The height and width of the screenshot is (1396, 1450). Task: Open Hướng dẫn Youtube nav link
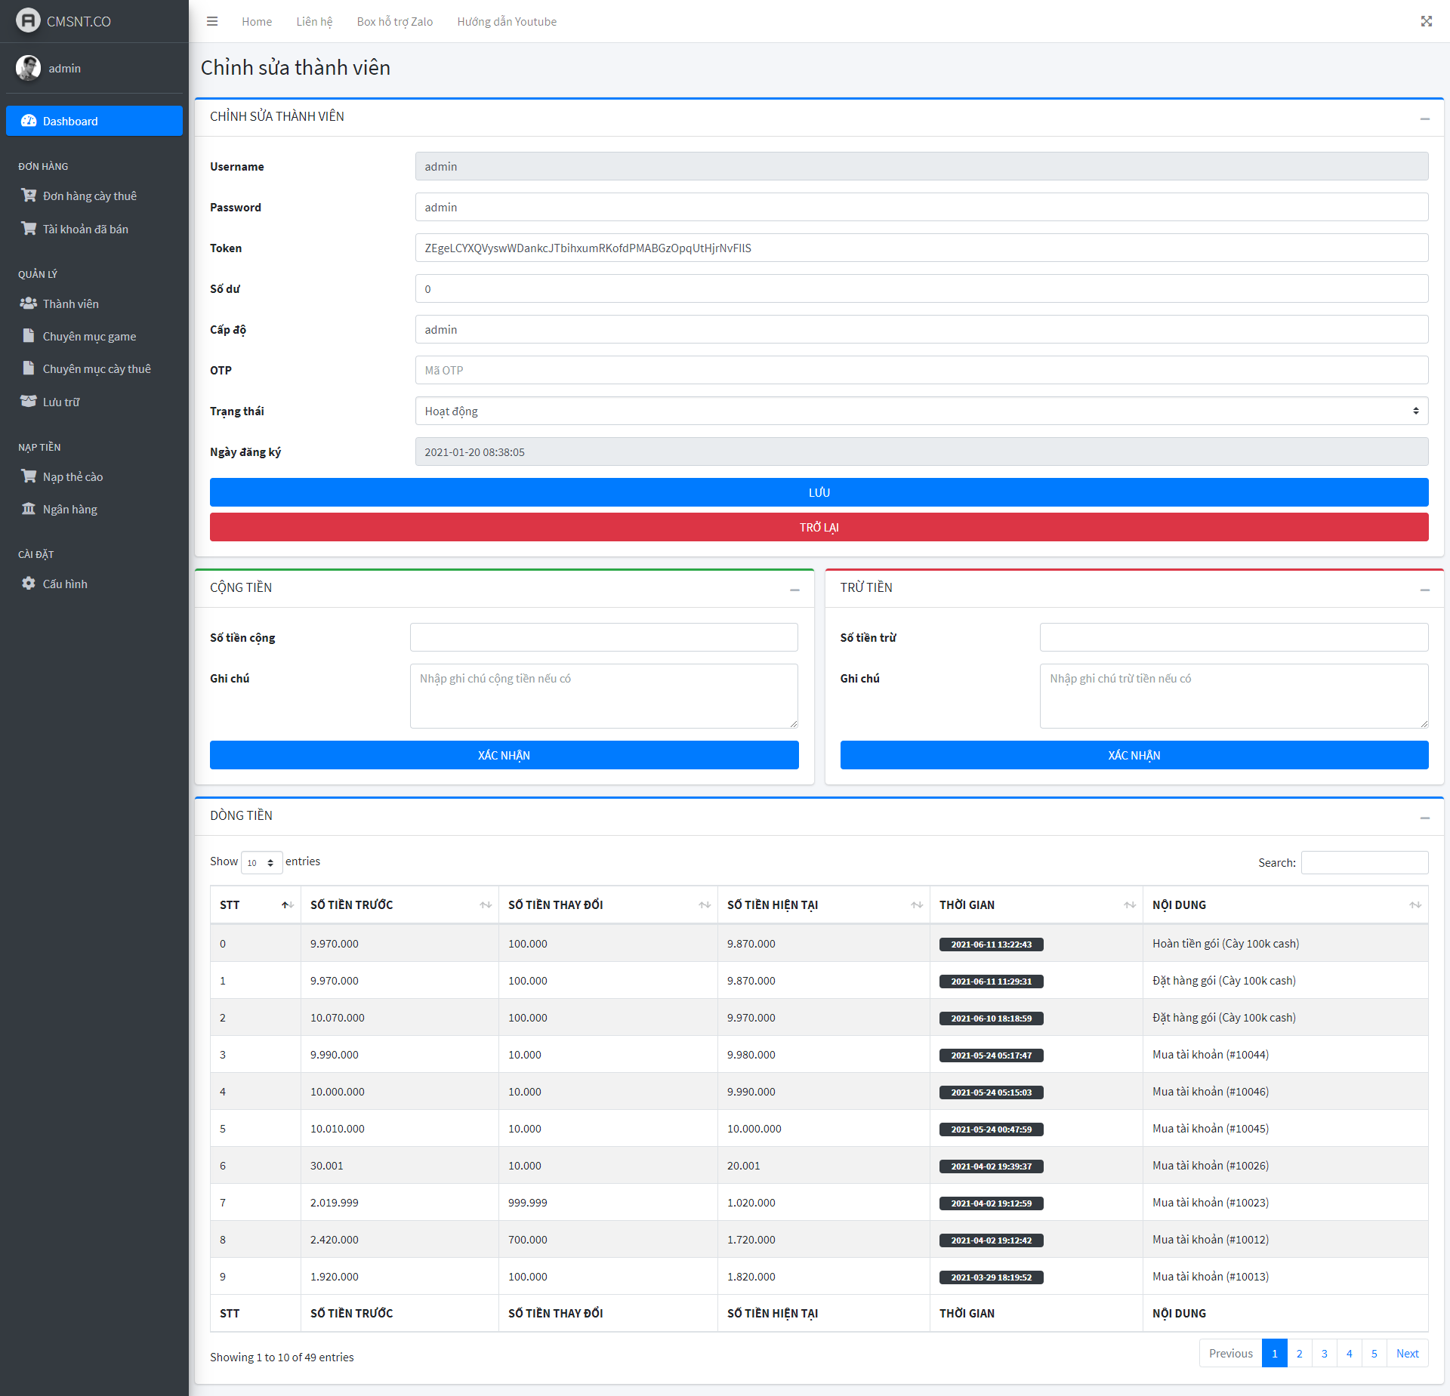coord(506,21)
